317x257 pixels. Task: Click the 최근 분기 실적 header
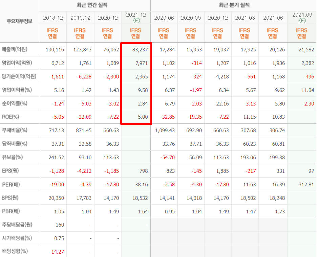point(234,5)
